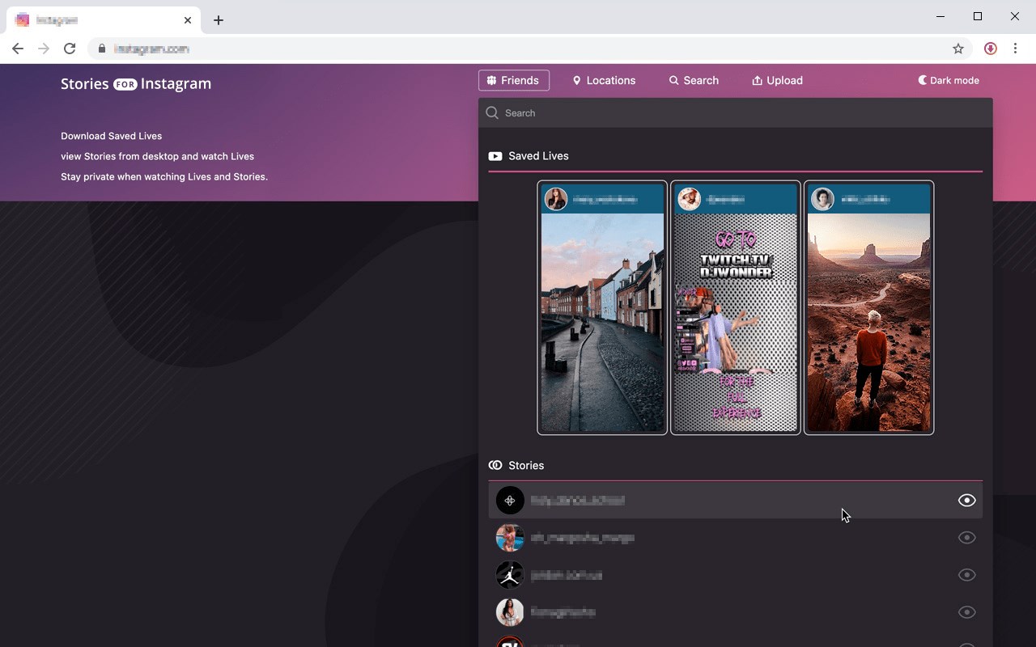This screenshot has width=1036, height=647.
Task: Click the Stories rings icon
Action: 495,465
